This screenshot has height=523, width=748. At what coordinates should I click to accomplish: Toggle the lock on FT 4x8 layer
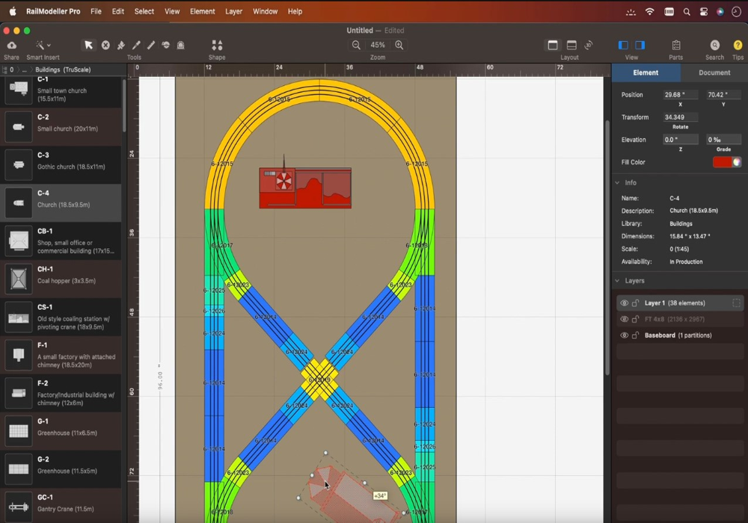pos(635,319)
